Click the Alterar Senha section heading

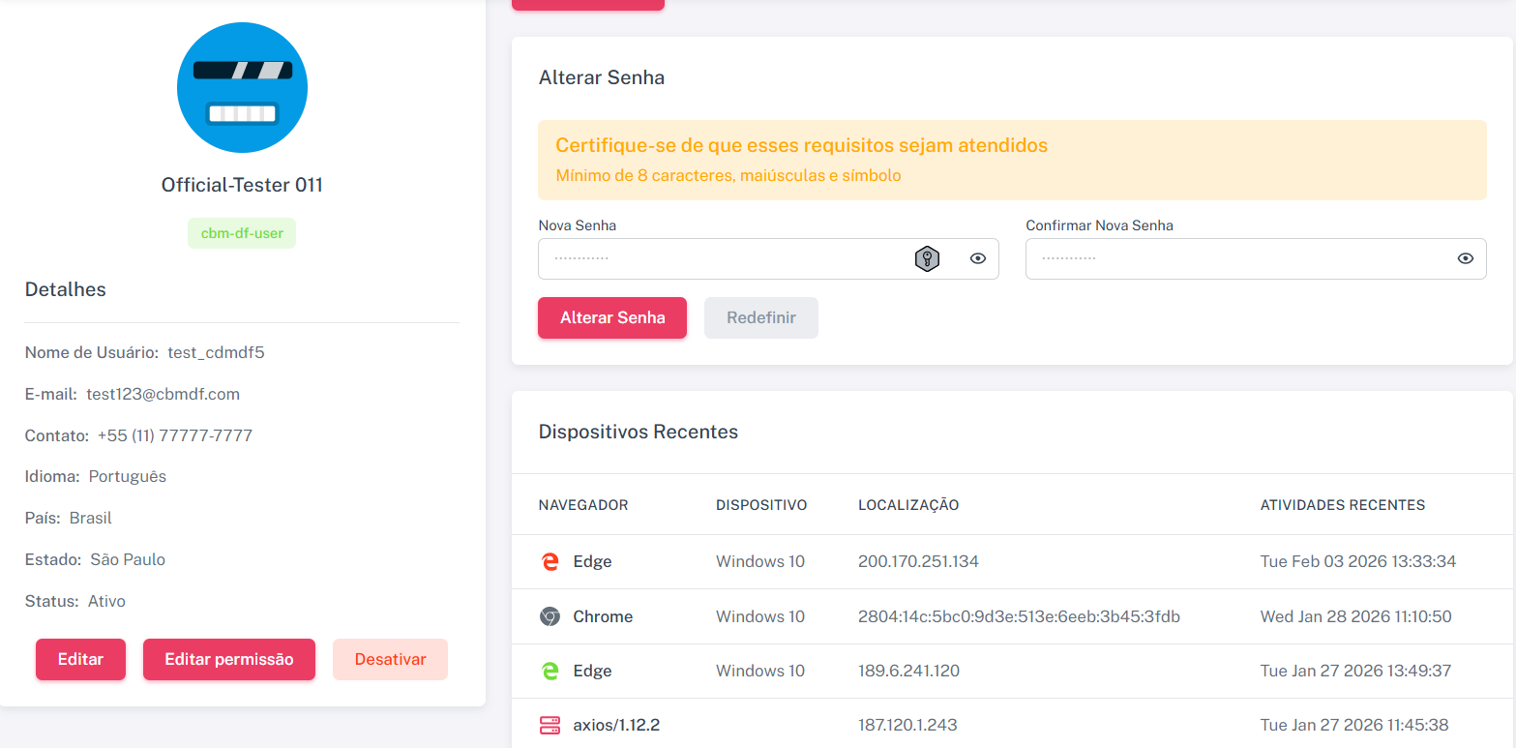pyautogui.click(x=602, y=77)
